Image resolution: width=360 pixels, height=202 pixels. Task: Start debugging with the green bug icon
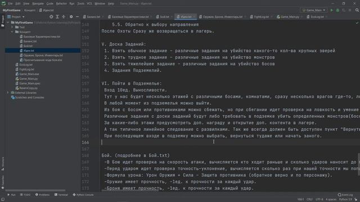click(x=337, y=10)
